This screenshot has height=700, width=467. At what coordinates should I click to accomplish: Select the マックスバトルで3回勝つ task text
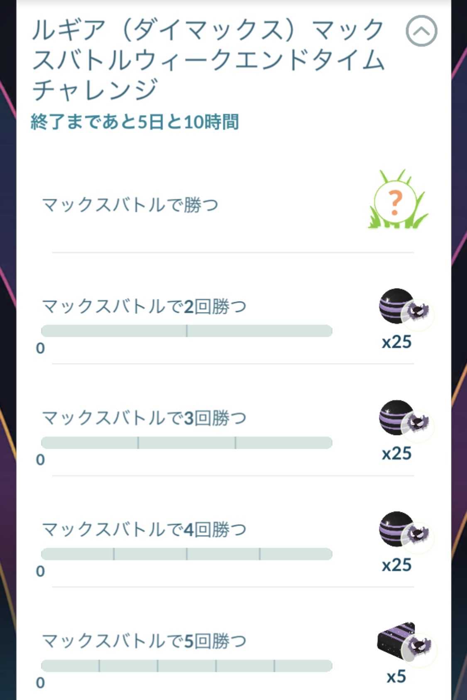[144, 418]
